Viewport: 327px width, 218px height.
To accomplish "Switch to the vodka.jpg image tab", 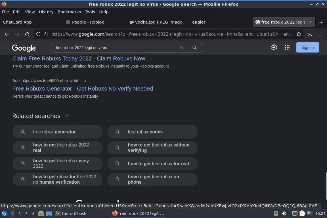I will tap(158, 22).
